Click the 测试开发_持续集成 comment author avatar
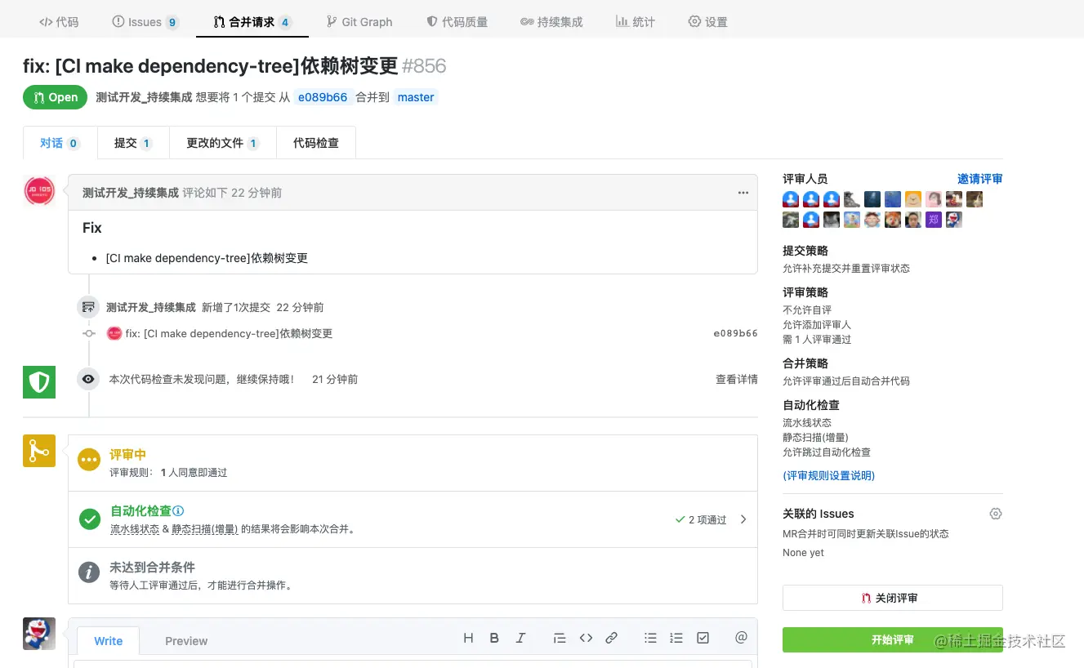 39,190
